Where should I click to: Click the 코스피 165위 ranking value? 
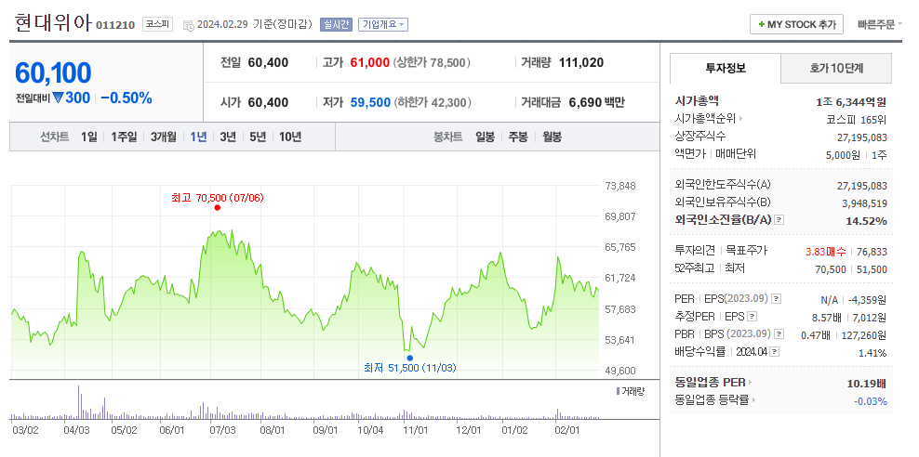[856, 120]
